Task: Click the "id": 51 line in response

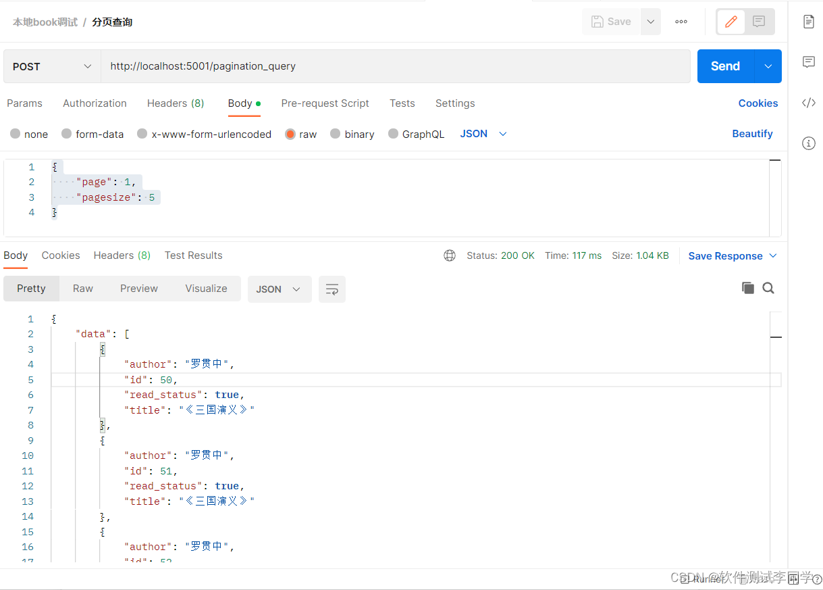Action: (x=151, y=471)
